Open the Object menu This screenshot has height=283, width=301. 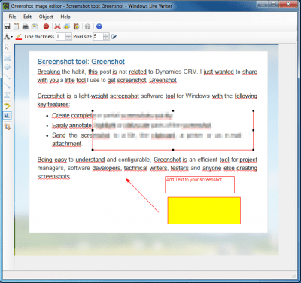[x=46, y=17]
